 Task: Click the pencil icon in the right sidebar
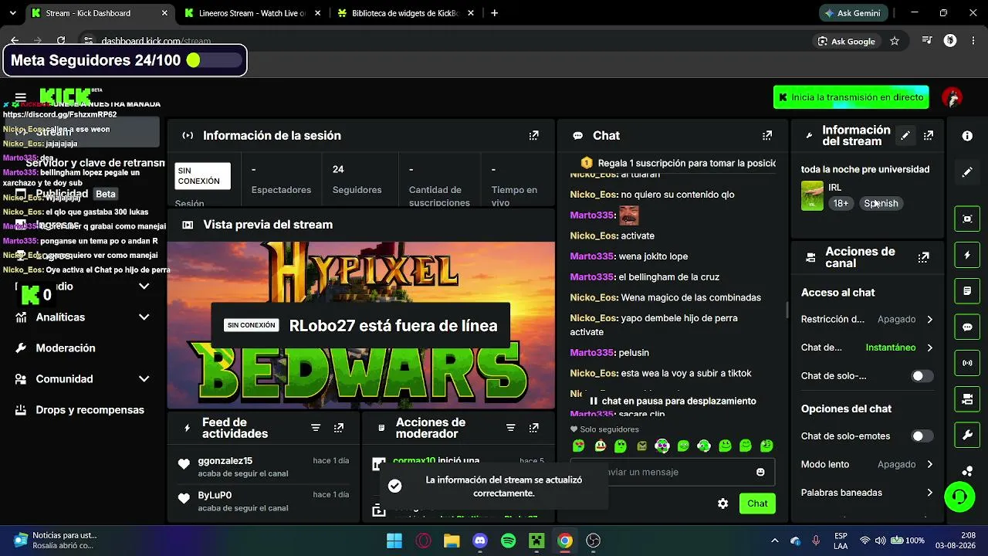(967, 172)
